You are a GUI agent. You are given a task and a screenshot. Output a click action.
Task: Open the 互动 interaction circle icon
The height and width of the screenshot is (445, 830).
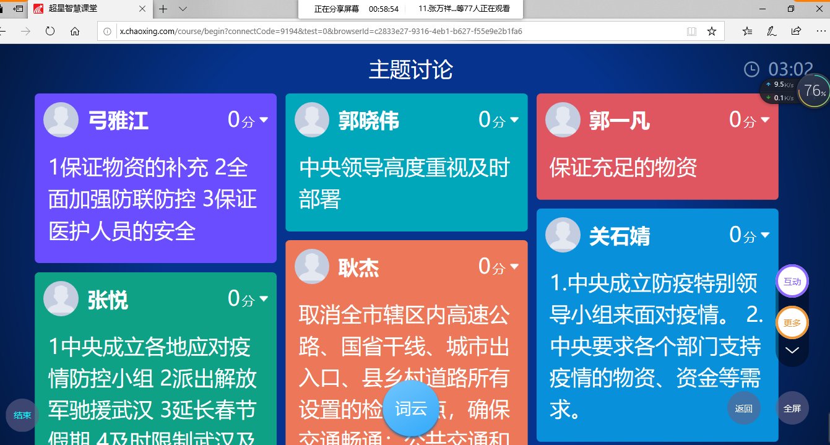792,282
